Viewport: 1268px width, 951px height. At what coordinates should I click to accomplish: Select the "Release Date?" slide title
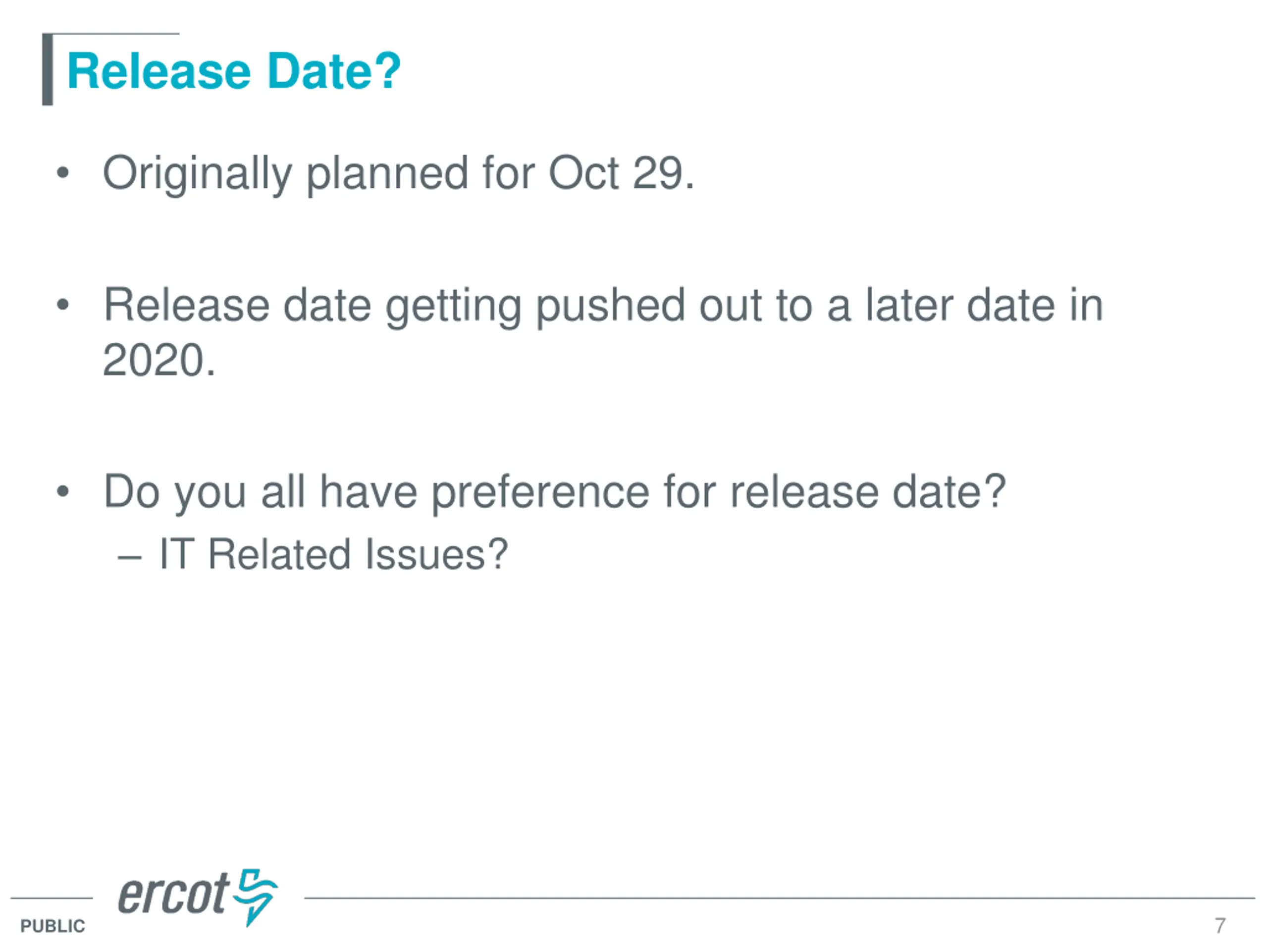point(234,71)
